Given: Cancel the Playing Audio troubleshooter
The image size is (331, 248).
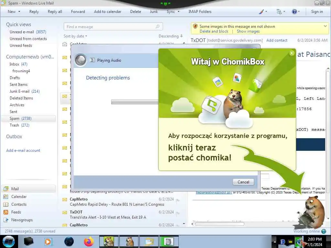Looking at the screenshot, I should pyautogui.click(x=243, y=182).
